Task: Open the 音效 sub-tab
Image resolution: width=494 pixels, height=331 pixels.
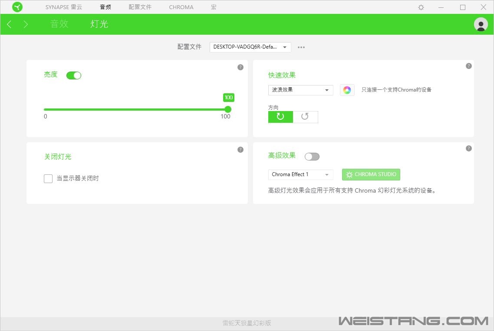Action: [x=59, y=24]
